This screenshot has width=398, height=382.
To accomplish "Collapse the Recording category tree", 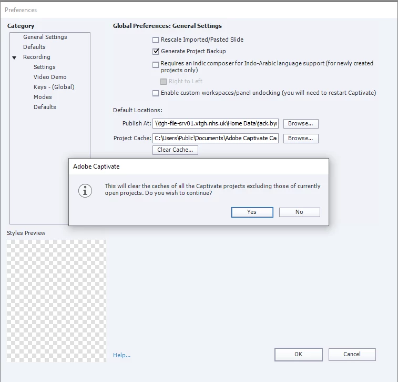I will tap(15, 58).
